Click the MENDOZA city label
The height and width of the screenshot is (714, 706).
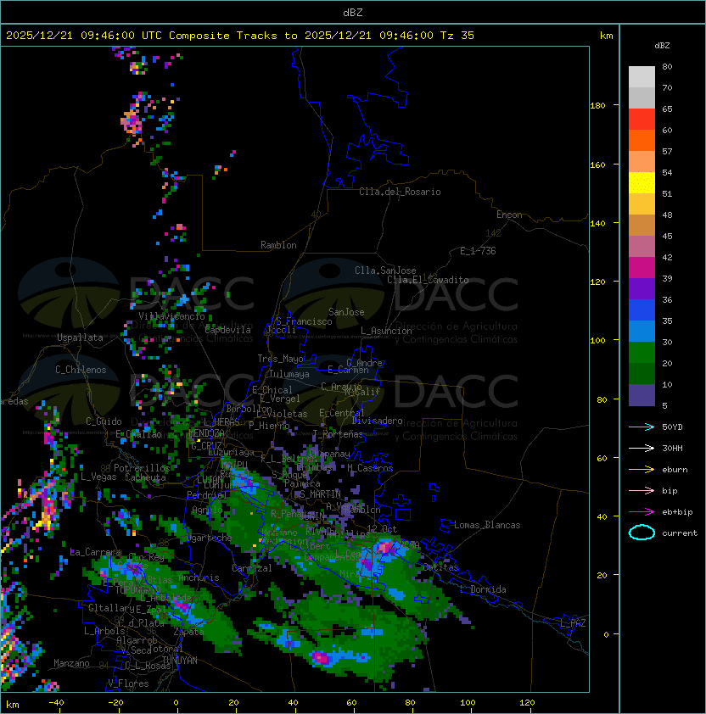(206, 432)
